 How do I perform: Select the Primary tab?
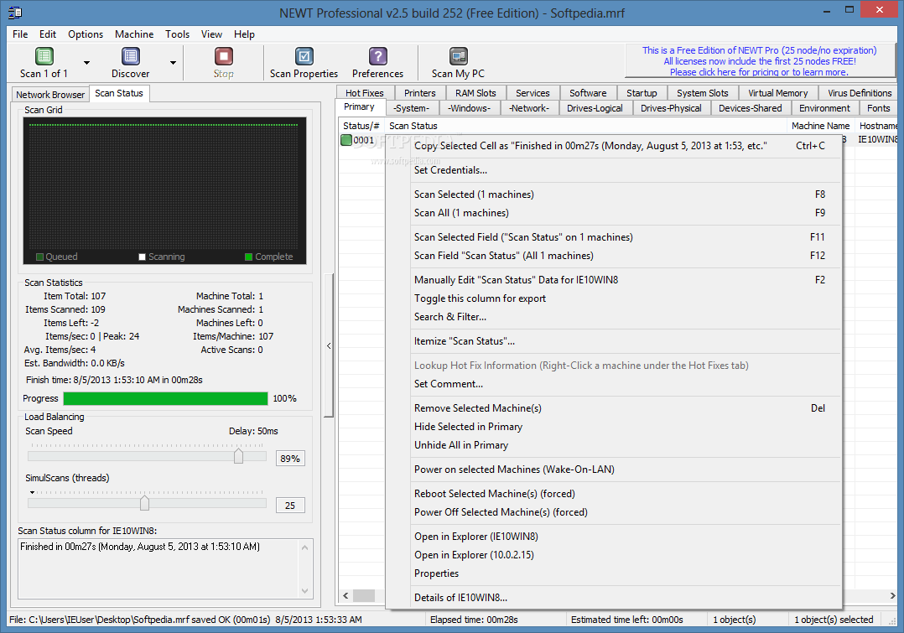[x=359, y=106]
